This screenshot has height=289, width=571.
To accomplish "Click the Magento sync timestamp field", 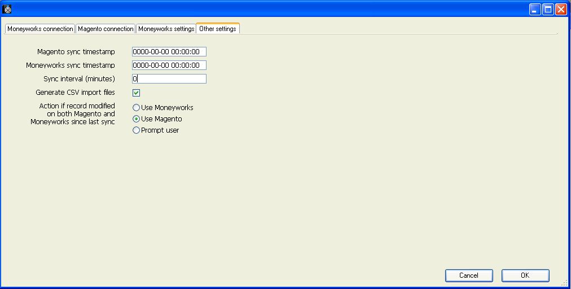I will coord(169,52).
